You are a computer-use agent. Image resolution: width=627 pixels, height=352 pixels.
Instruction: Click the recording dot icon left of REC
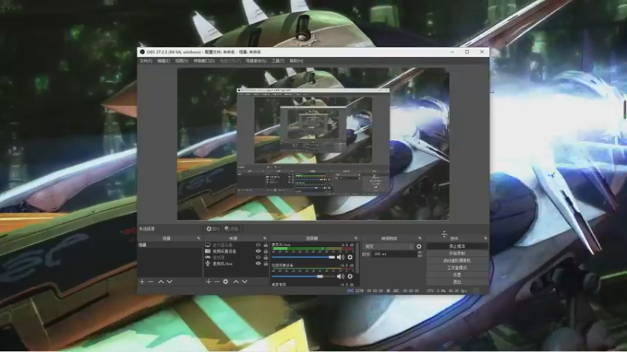point(388,291)
